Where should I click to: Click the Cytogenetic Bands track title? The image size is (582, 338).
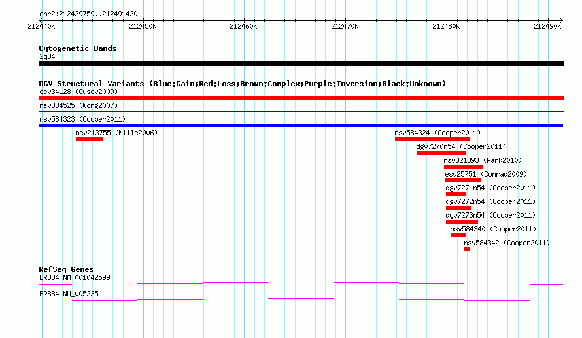tap(78, 48)
